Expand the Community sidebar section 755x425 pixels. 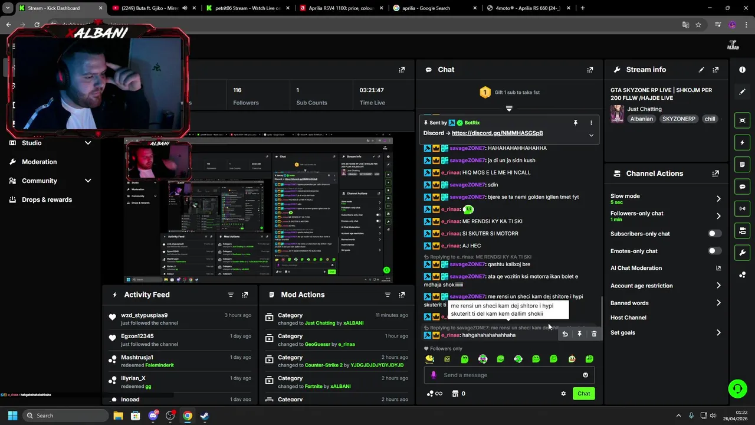click(x=88, y=181)
